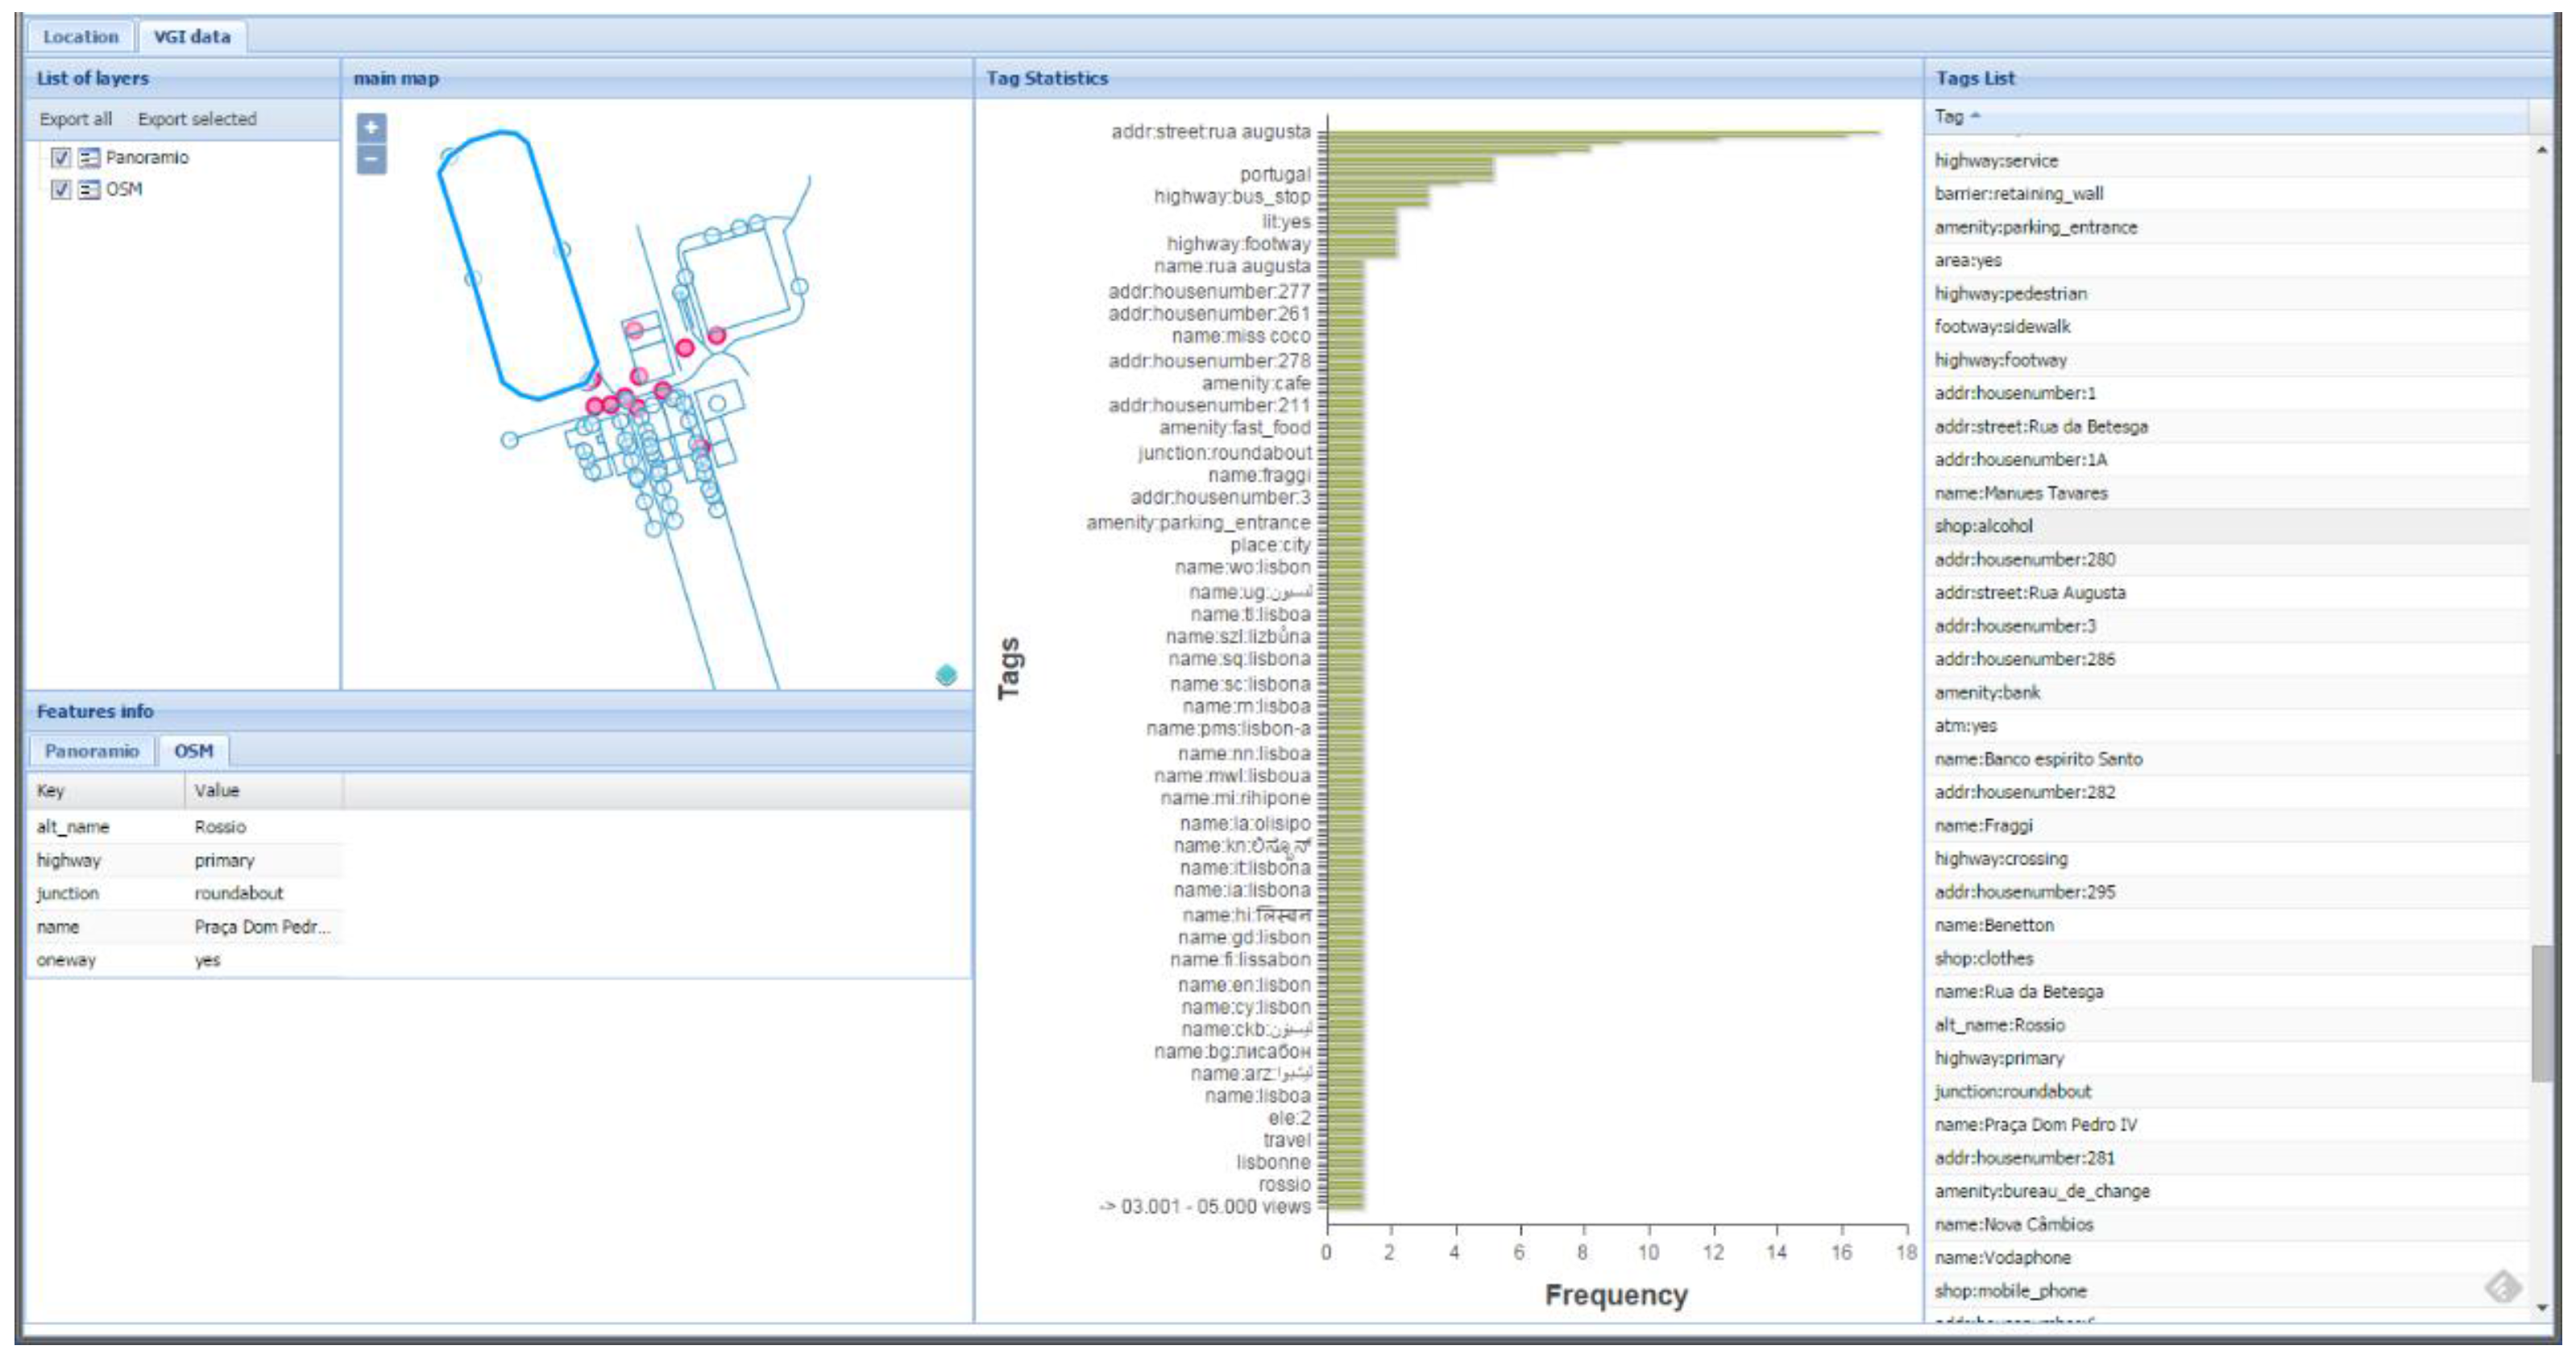
Task: Click the Panoramio layer icon
Action: pyautogui.click(x=89, y=158)
